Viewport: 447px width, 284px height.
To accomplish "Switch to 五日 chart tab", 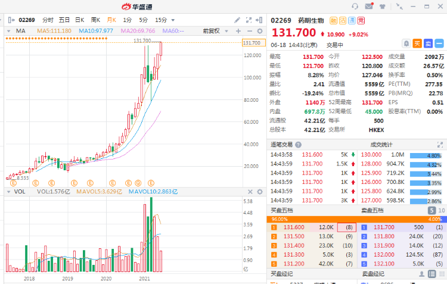I will 64,20.
